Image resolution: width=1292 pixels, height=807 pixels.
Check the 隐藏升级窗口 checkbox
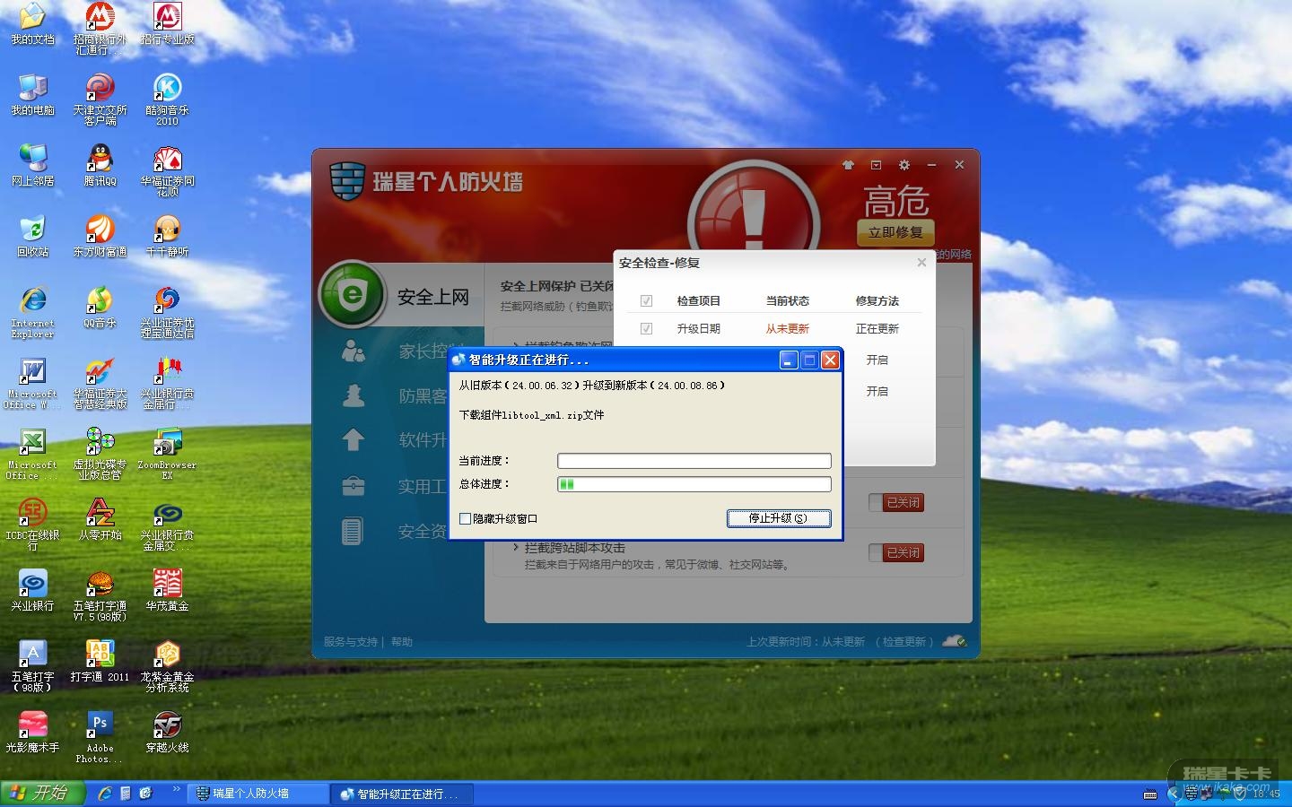(465, 518)
